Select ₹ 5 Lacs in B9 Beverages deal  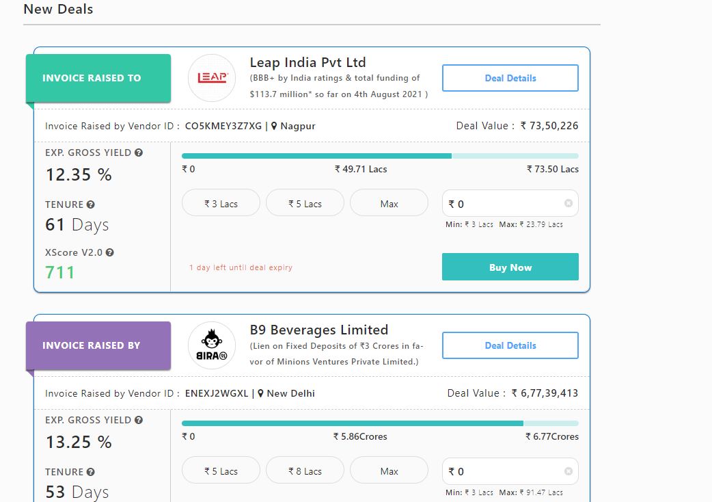pyautogui.click(x=221, y=471)
